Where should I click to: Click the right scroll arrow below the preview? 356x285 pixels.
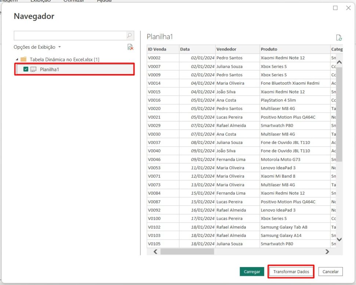327,252
